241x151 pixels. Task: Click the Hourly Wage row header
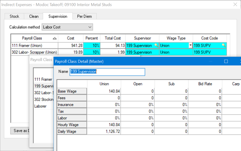(x=72, y=125)
